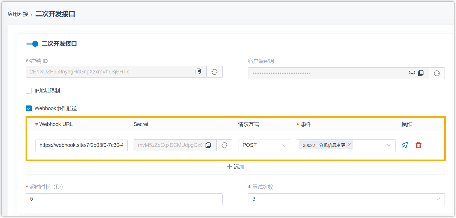This screenshot has height=218, width=456.
Task: Toggle the 二次开发接口 switch off
Action: pos(32,44)
